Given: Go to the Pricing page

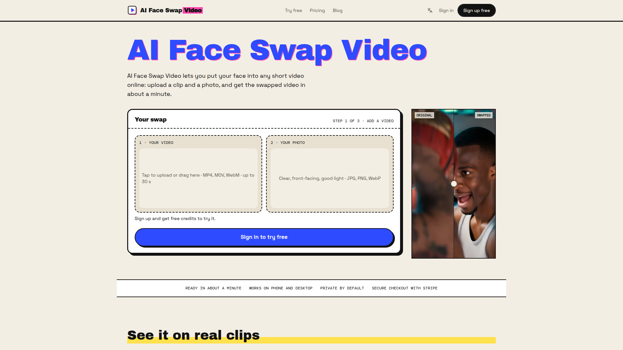Looking at the screenshot, I should [x=317, y=10].
